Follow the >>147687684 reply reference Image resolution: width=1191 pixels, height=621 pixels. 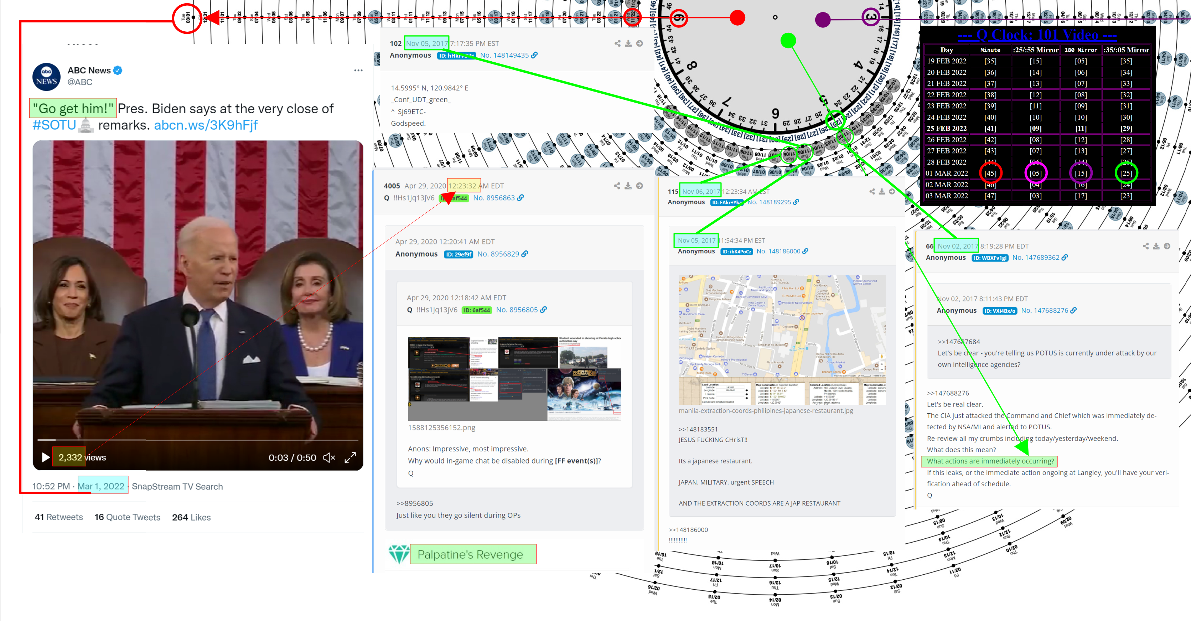[x=958, y=342]
